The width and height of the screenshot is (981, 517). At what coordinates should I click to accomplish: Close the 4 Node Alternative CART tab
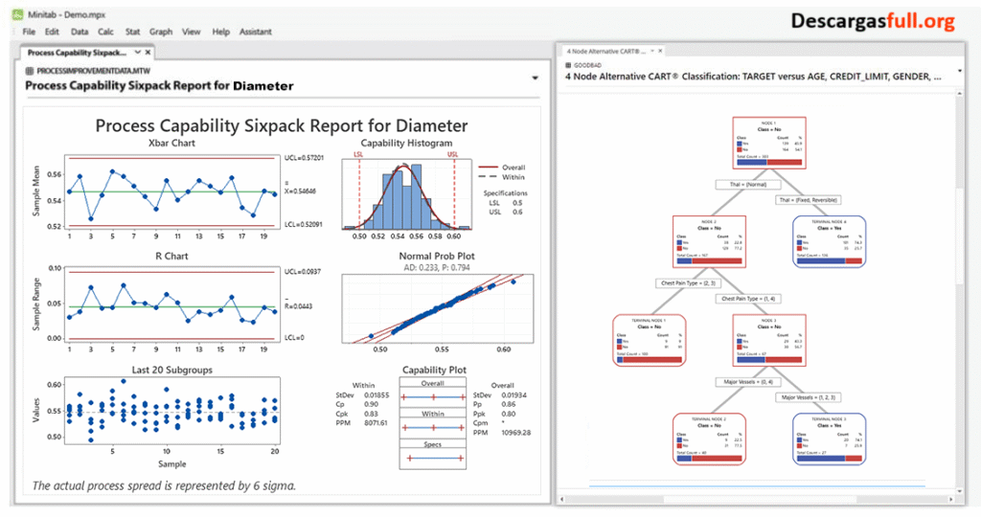coord(660,52)
